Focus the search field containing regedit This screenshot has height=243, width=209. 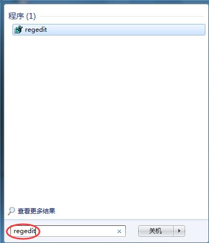68,231
